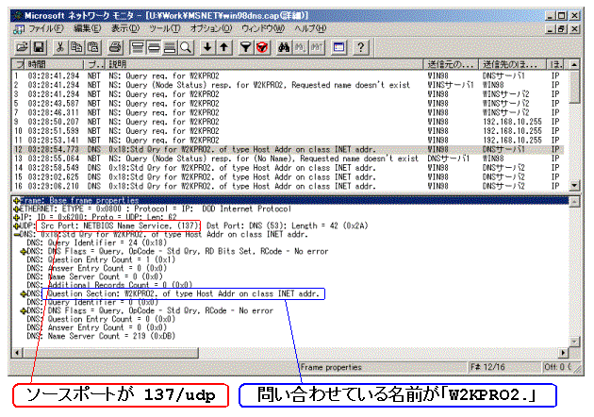594x417 pixels.
Task: Select frame 13 from DNSサーバ1
Action: (x=289, y=158)
